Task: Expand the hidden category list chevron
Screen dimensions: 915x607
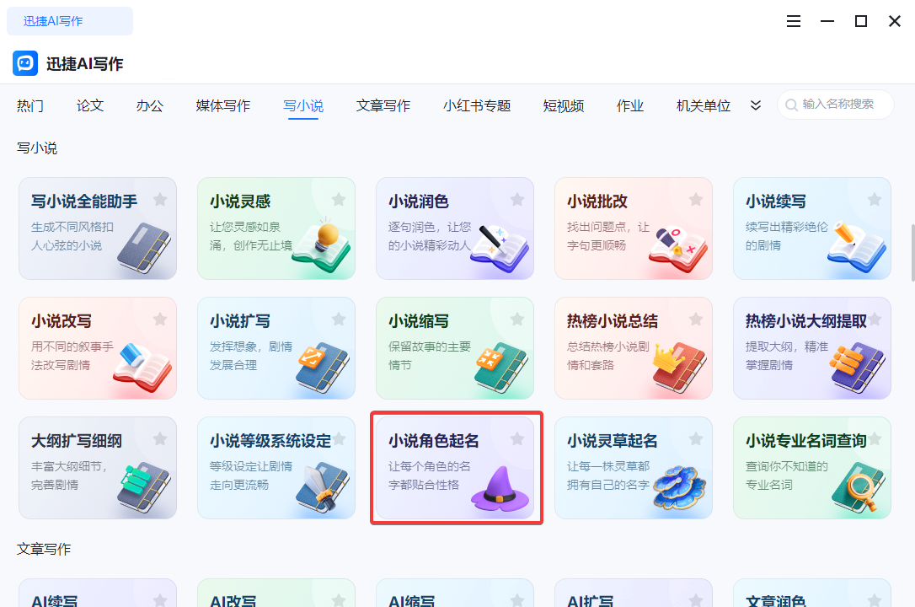Action: coord(756,105)
